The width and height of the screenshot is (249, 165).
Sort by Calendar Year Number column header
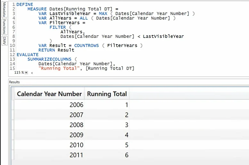[x=49, y=94]
